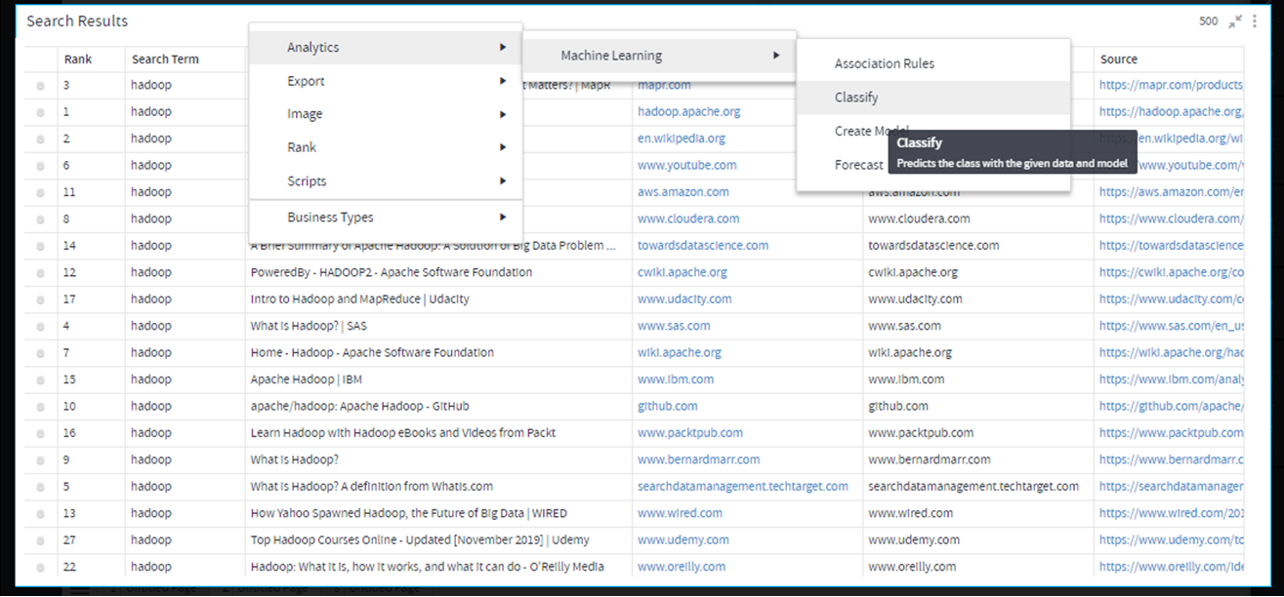Open the blue www.oreilly.com link

pos(682,567)
